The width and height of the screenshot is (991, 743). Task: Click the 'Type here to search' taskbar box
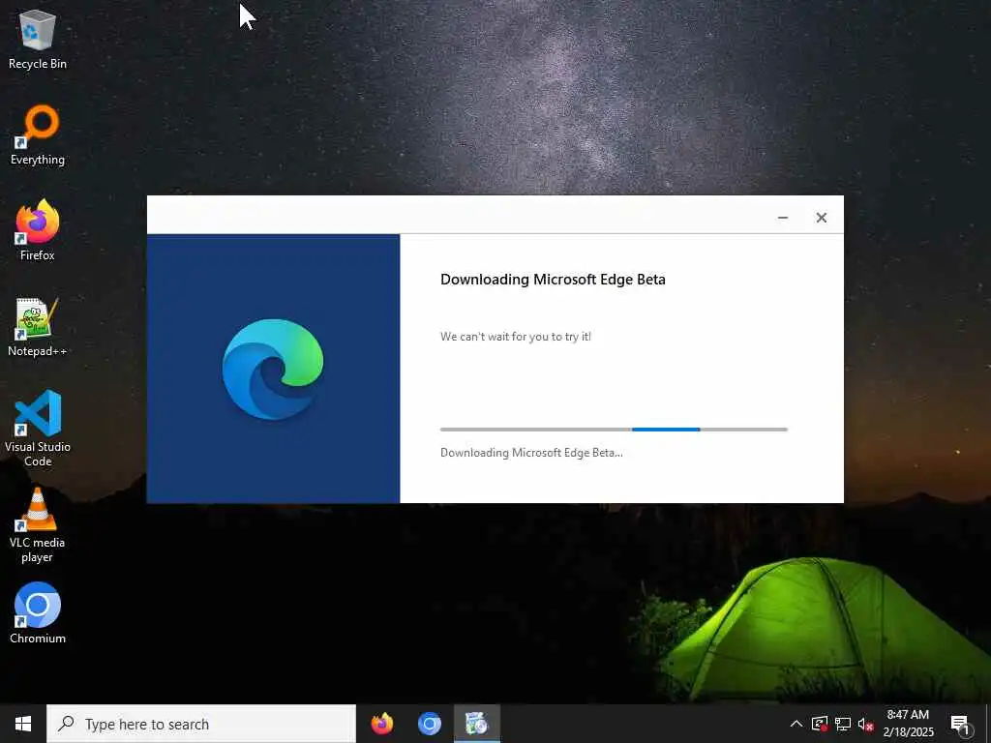(201, 724)
